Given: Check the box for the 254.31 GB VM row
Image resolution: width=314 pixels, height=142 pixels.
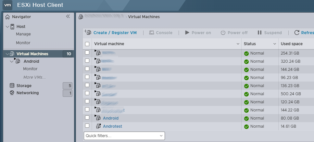Looking at the screenshot, I should click(x=87, y=52).
